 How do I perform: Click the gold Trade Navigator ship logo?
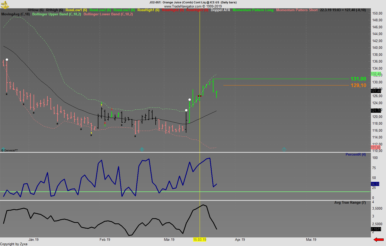(x=5, y=4)
